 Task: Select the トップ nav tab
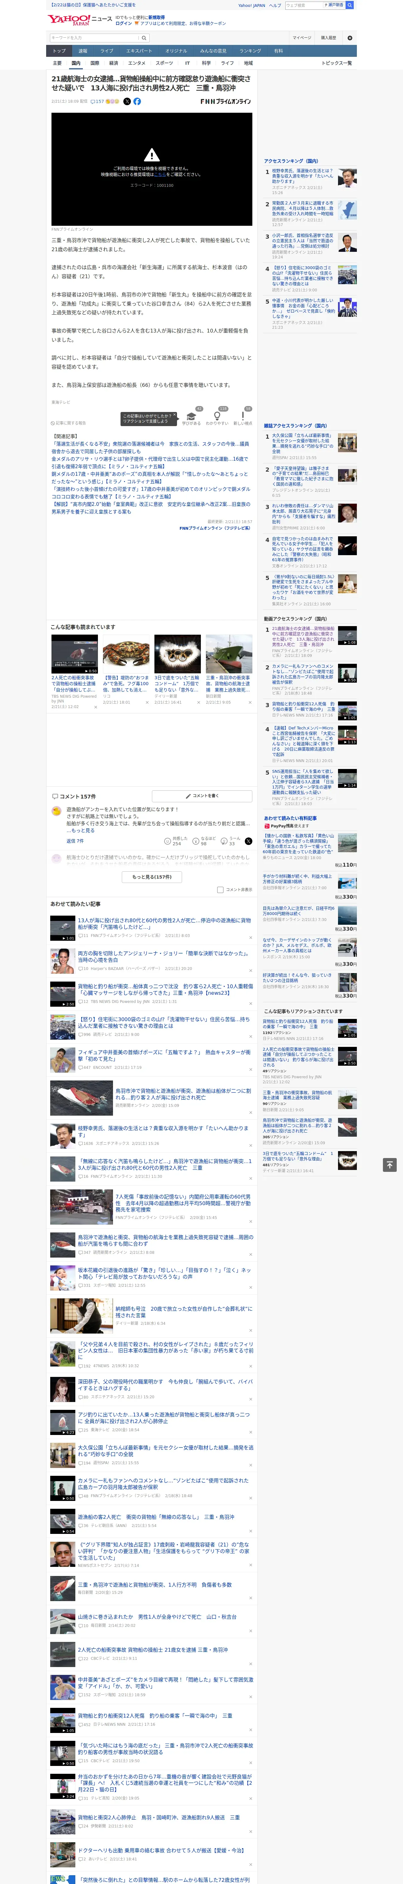click(59, 51)
